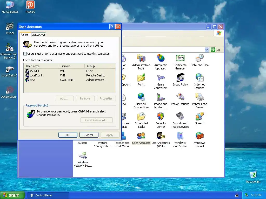Open Automatic Updates icon
This screenshot has width=266, height=199.
(161, 62)
